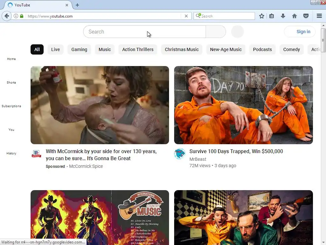Open McCormick sponsored video thumbnail
This screenshot has width=326, height=245.
100,105
